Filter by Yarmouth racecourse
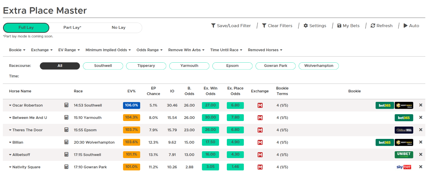 pos(189,66)
